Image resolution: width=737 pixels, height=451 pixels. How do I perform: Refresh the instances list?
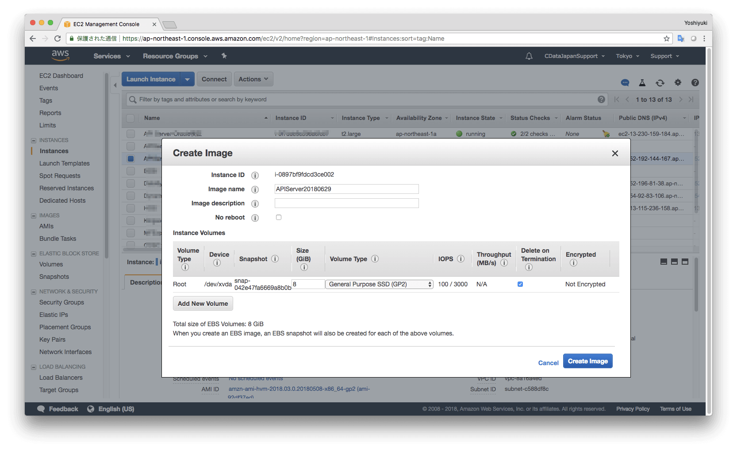(660, 83)
